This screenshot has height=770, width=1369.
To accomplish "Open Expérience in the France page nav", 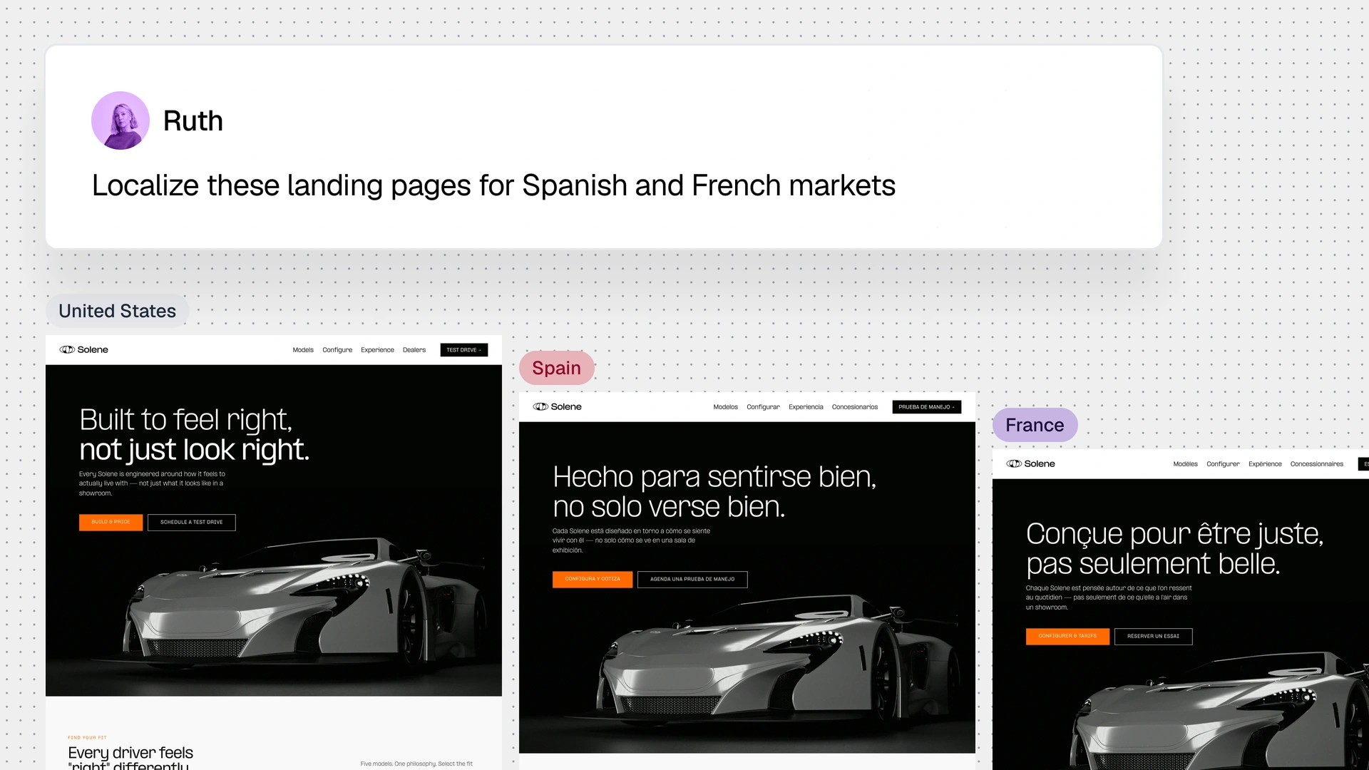I will point(1265,464).
